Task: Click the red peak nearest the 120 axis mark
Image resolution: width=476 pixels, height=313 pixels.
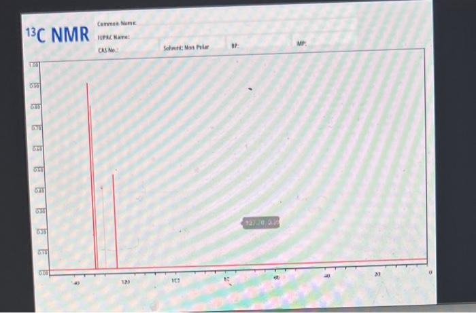Action: (x=115, y=221)
